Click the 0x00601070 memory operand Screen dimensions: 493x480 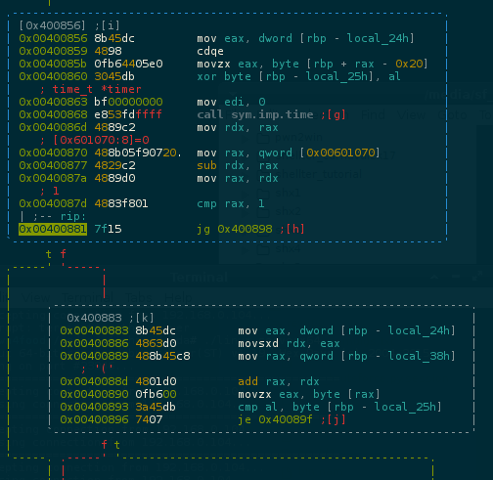[x=339, y=153]
